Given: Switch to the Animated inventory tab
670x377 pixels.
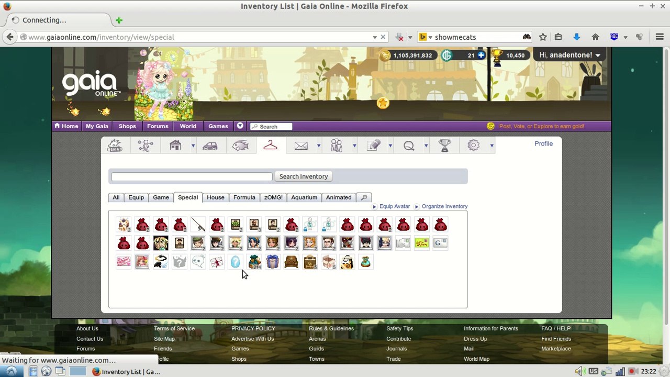Looking at the screenshot, I should [x=339, y=197].
